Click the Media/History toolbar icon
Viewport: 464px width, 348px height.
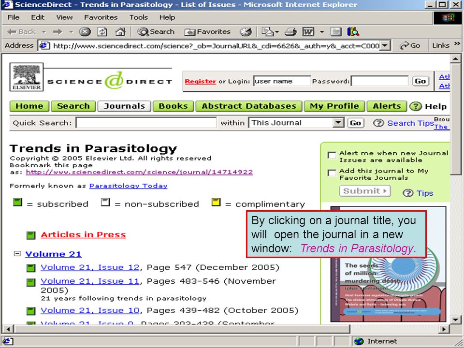[x=246, y=32]
